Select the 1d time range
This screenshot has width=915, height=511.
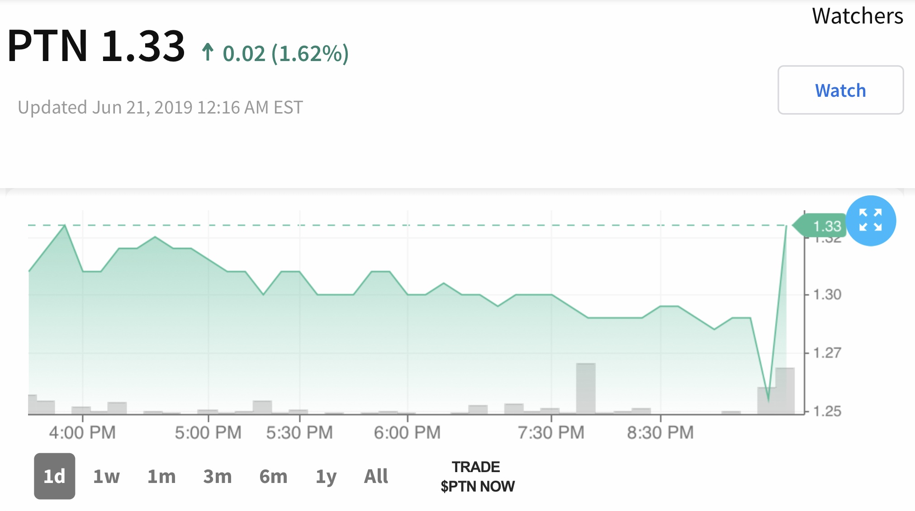(x=54, y=476)
